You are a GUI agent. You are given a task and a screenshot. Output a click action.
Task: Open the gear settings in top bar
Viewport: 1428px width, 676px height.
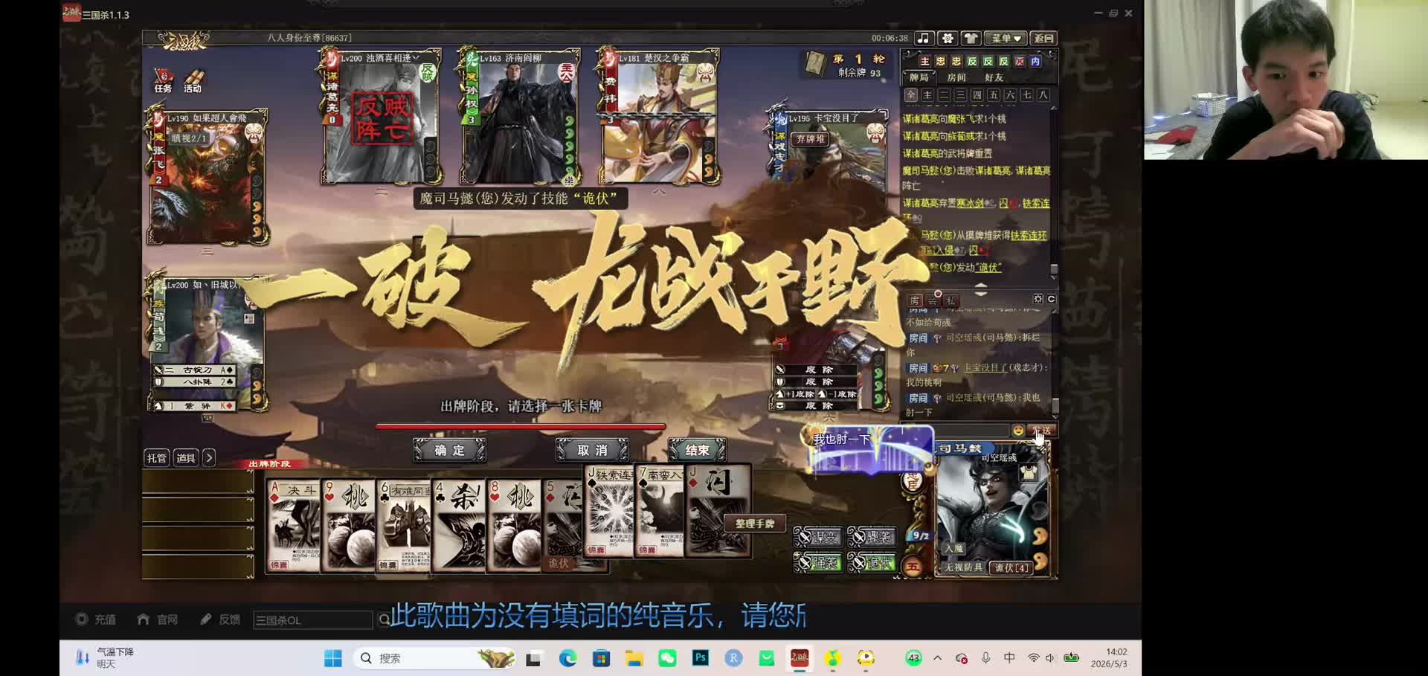947,38
